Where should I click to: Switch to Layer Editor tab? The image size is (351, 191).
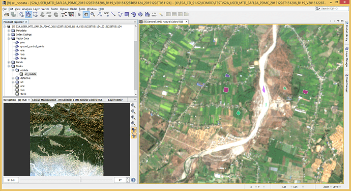click(115, 100)
